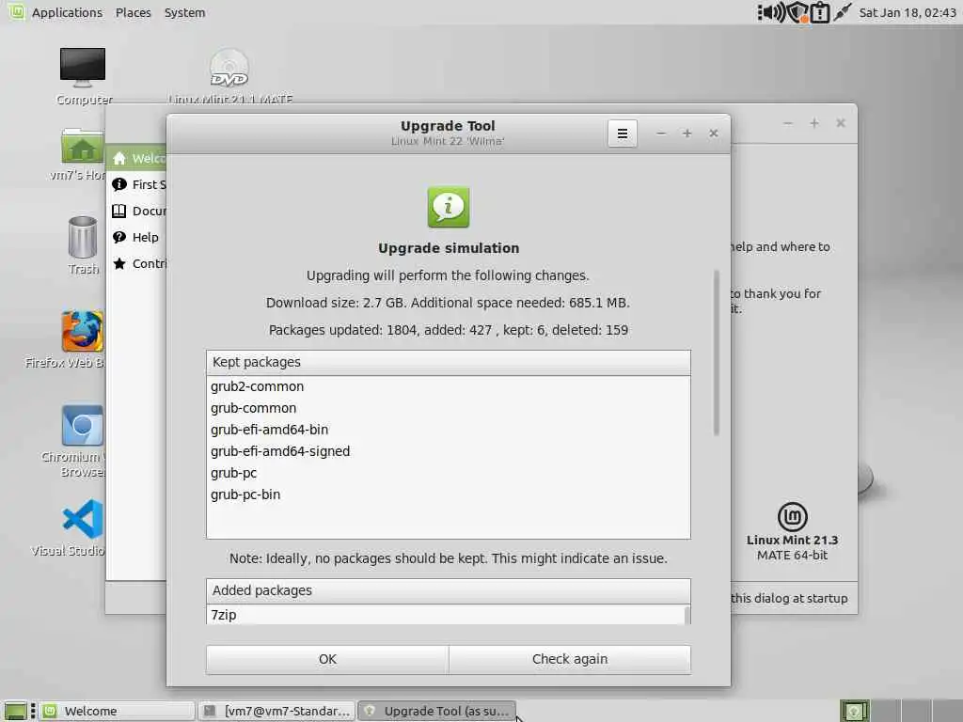Select Welcome home icon in Welcome sidebar

point(119,158)
